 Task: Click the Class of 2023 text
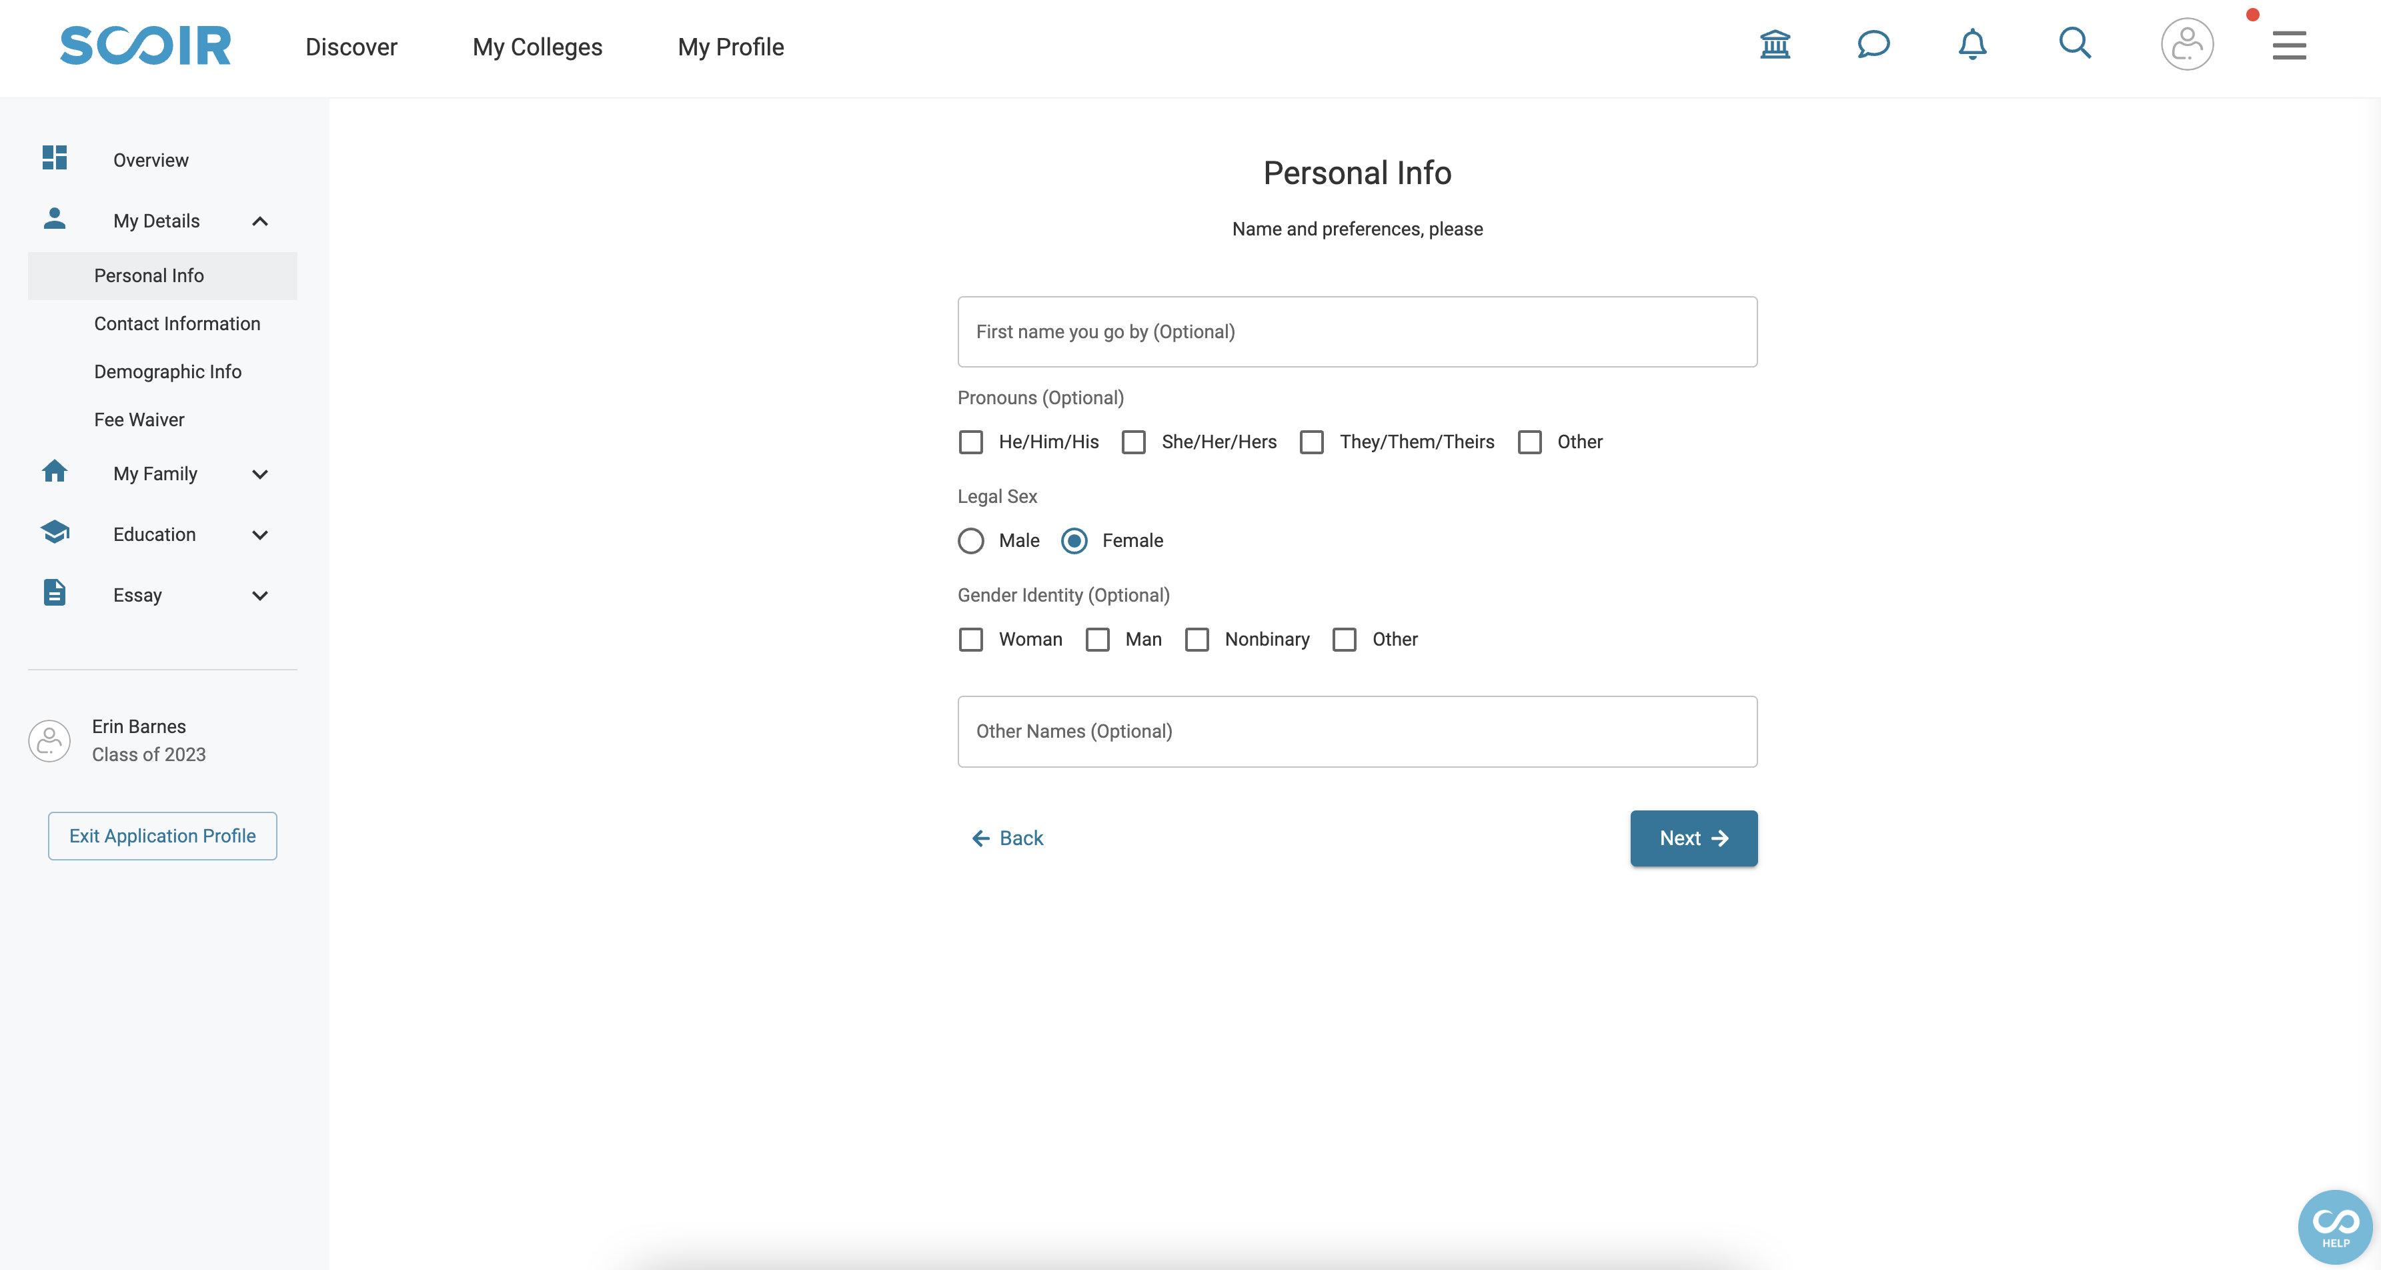pos(149,755)
